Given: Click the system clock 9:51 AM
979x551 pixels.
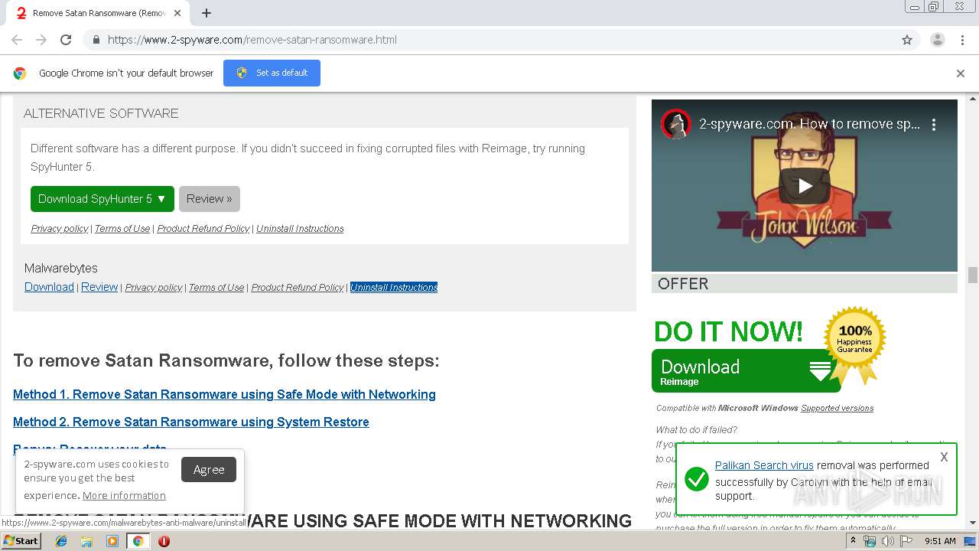Looking at the screenshot, I should [940, 541].
